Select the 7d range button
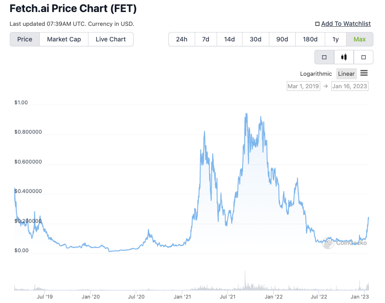Screen dimensions: 385x303 click(x=205, y=39)
